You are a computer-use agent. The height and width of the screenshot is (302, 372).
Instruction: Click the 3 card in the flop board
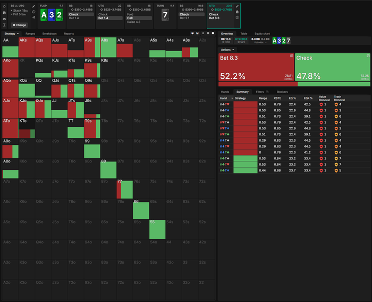[x=52, y=15]
